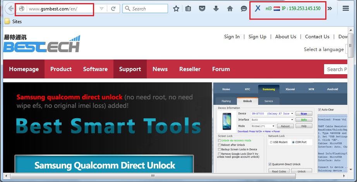Switch to the Service sub-tab
Viewport: 357px width, 182px height.
[269, 101]
